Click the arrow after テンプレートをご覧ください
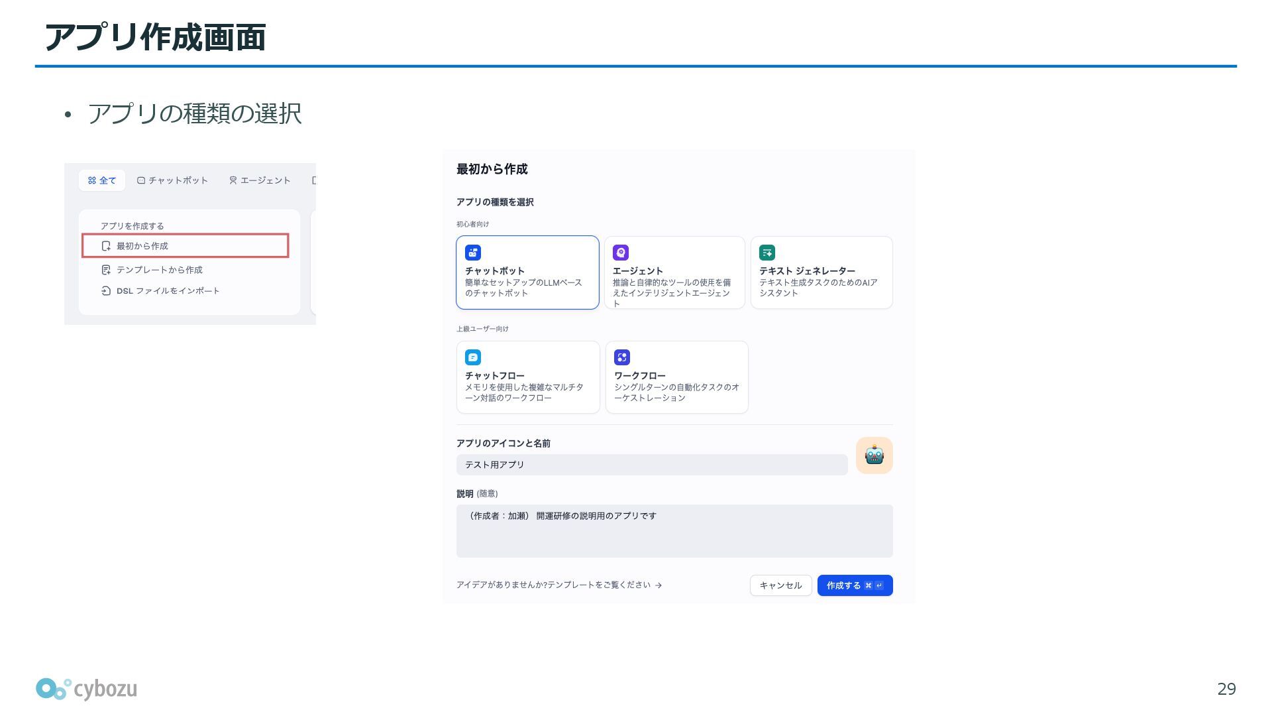The image size is (1272, 716). tap(658, 585)
